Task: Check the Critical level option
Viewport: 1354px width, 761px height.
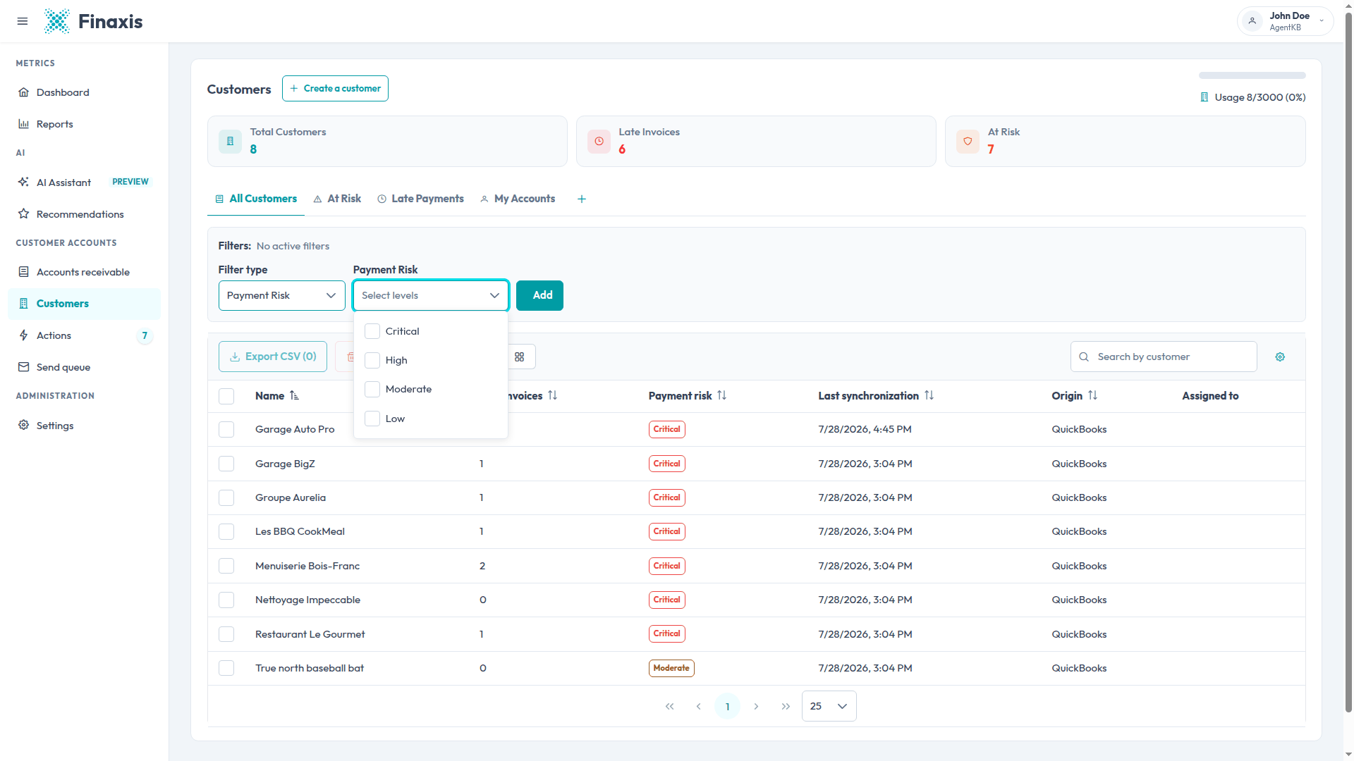Action: point(372,331)
